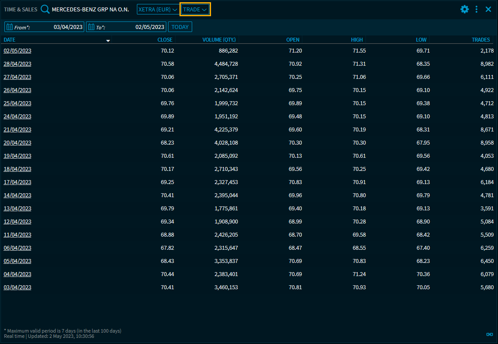
Task: Sort by the TRADES column header
Action: [480, 40]
